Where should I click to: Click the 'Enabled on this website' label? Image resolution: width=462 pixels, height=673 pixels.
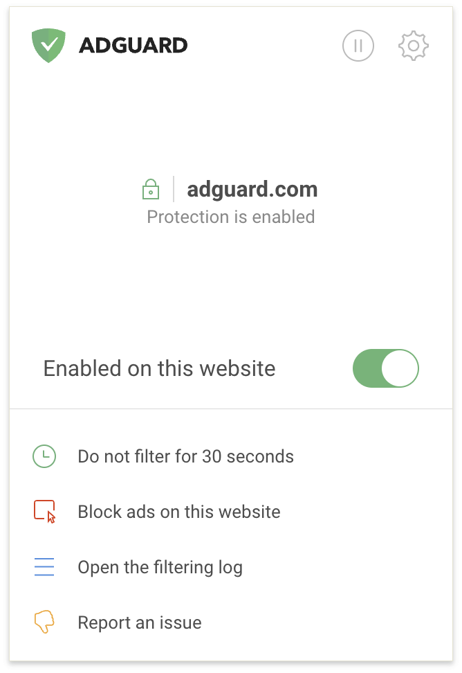[x=160, y=368]
